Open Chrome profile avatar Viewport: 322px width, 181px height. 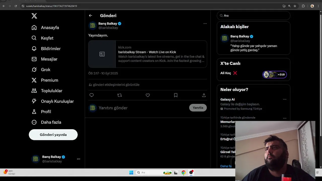tap(312, 6)
